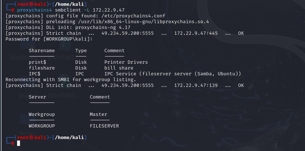Click the Password for WORKGROUP\kali prompt line
Screen dimensions: 305x151
point(49,39)
